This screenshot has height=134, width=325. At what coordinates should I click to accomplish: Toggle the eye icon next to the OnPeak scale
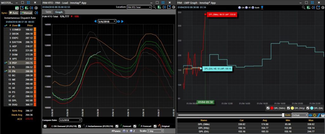tap(310, 115)
